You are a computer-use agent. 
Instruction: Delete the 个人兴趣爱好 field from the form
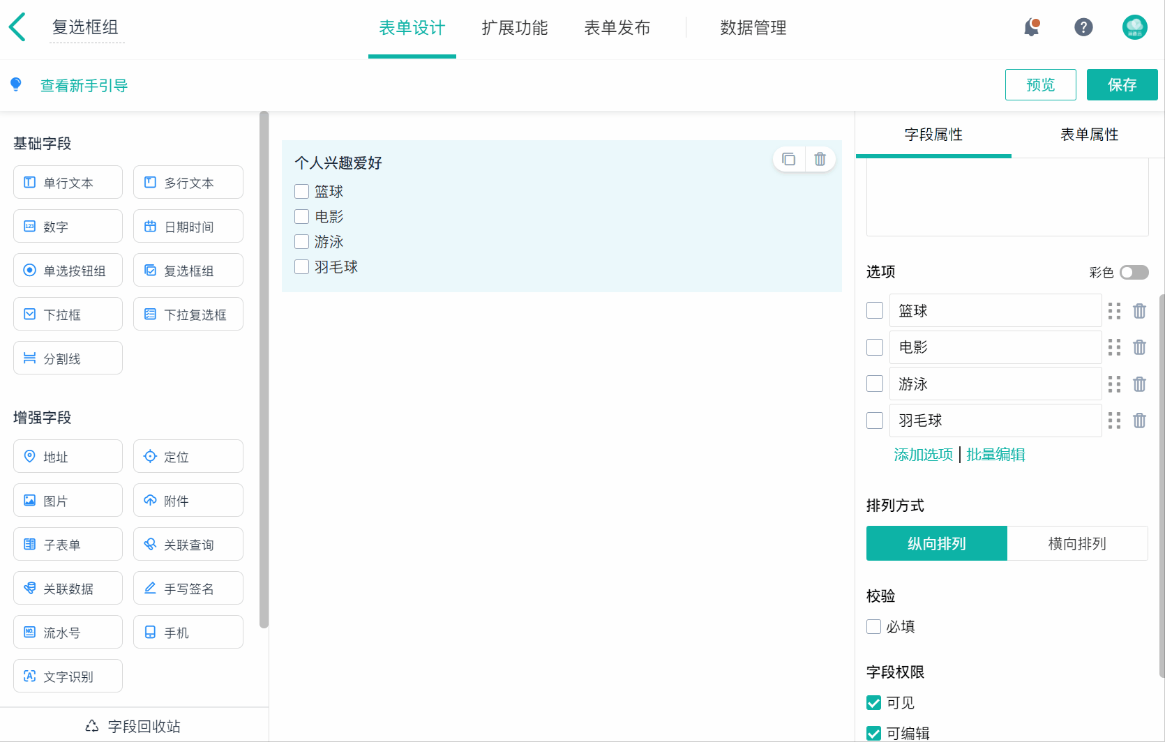820,160
